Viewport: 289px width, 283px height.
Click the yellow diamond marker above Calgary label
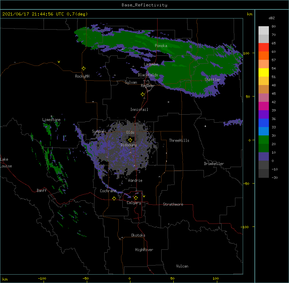click(x=136, y=198)
